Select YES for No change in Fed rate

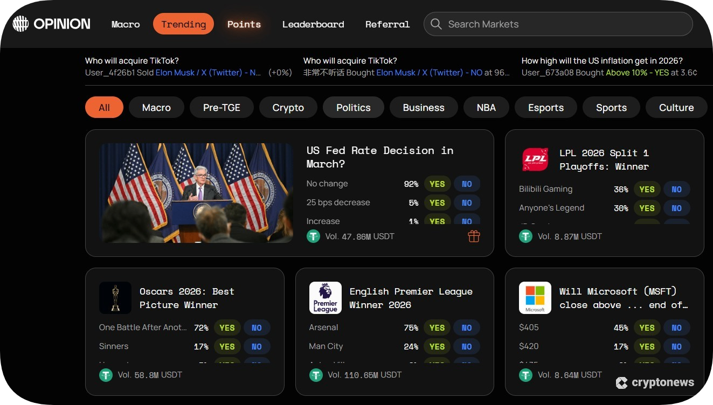point(437,184)
